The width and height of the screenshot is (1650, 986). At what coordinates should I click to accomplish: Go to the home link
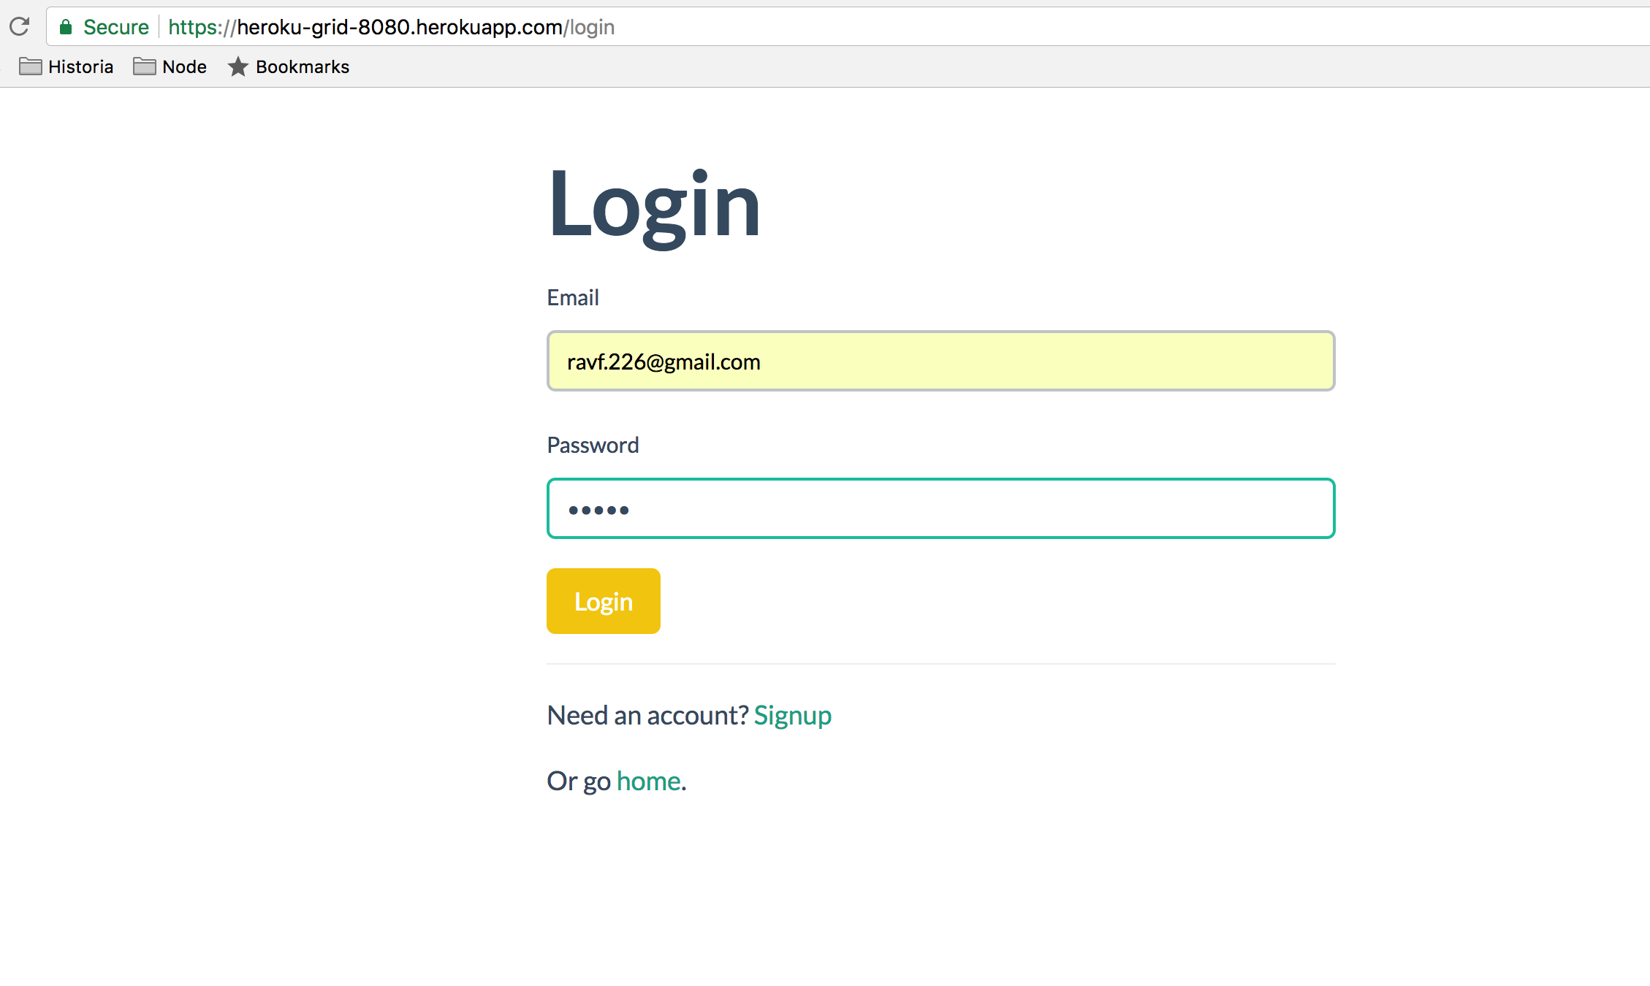click(x=648, y=781)
